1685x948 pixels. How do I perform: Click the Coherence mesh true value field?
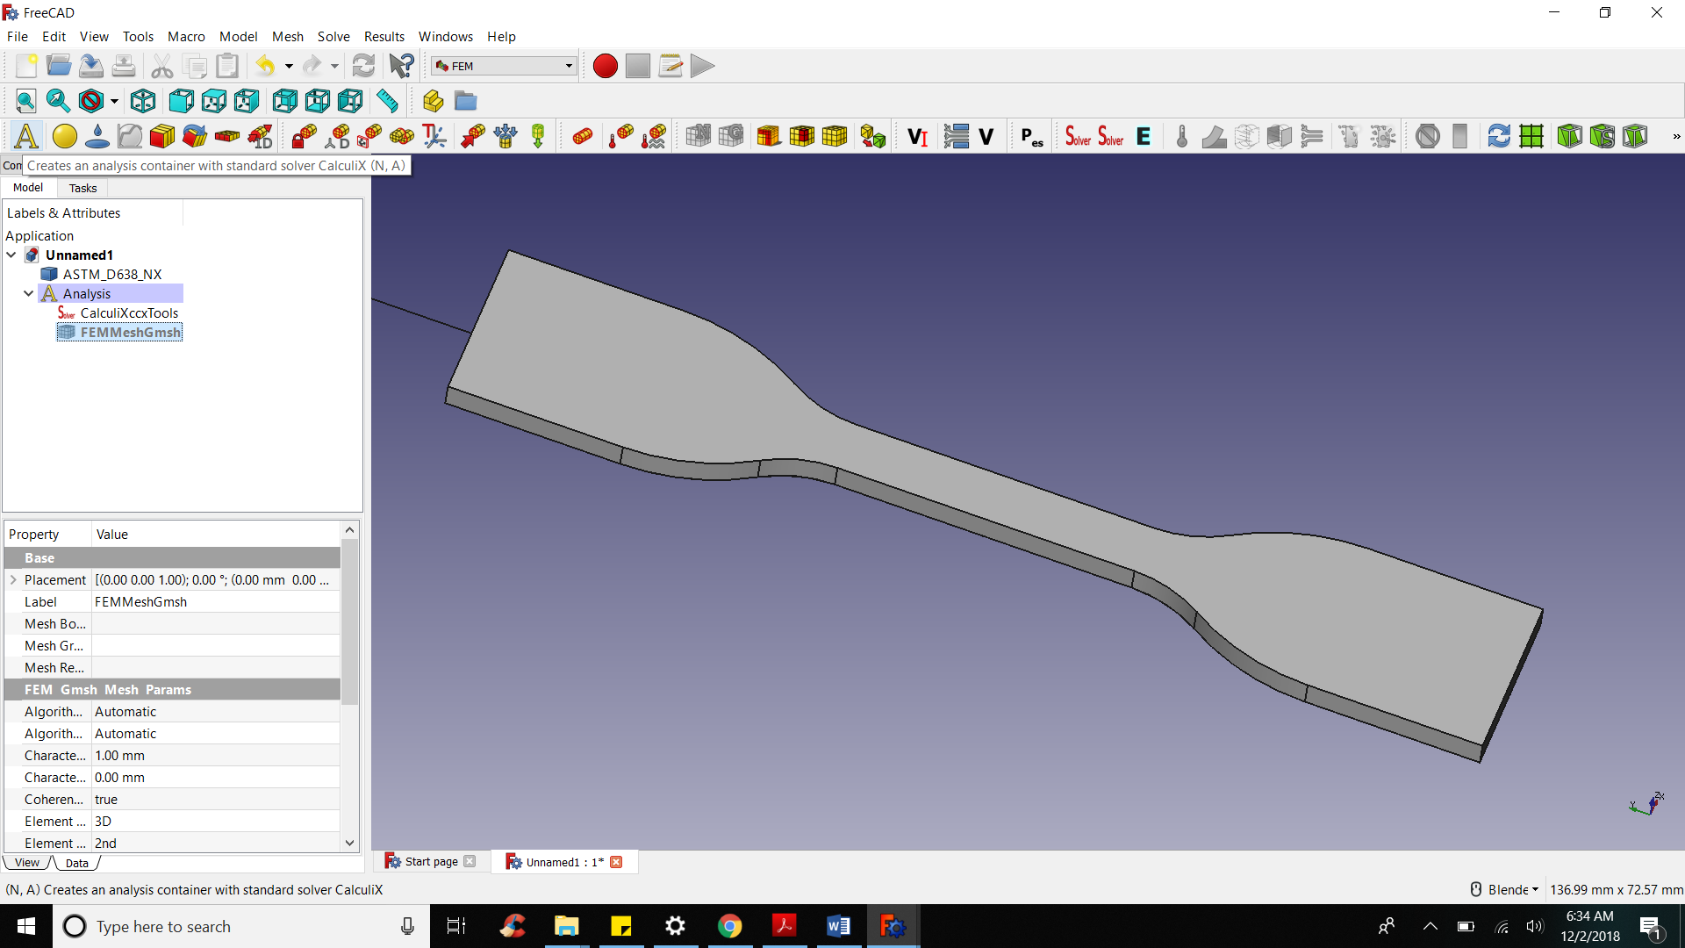point(215,799)
